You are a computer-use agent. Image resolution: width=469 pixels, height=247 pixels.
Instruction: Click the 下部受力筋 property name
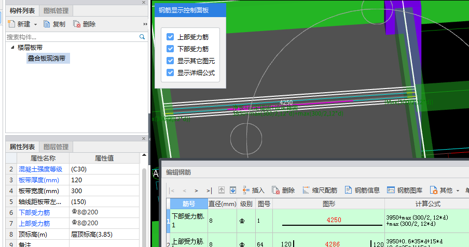(34, 212)
